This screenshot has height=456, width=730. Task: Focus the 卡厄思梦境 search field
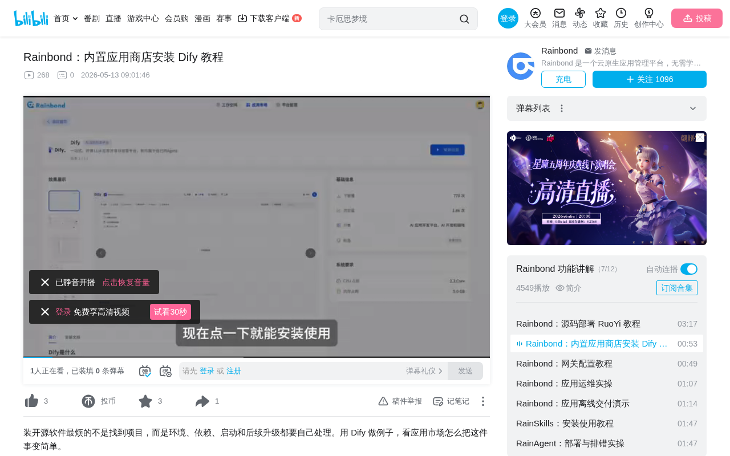(391, 19)
